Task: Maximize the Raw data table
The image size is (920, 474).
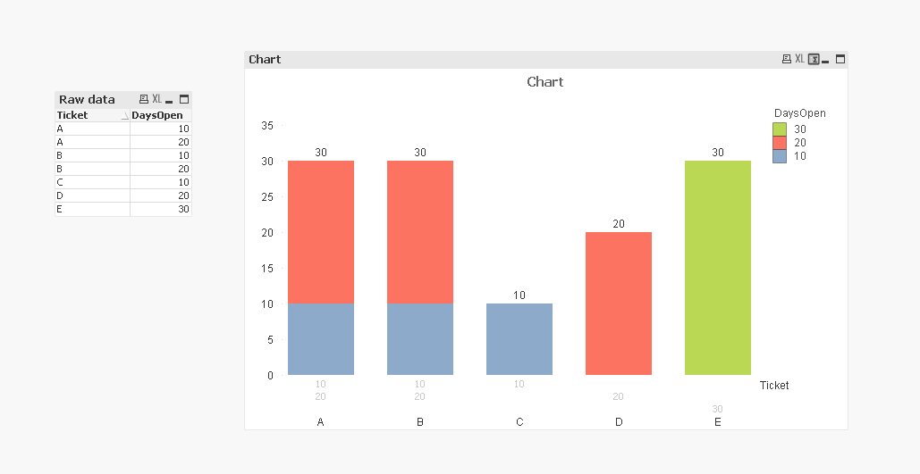Action: pos(184,99)
